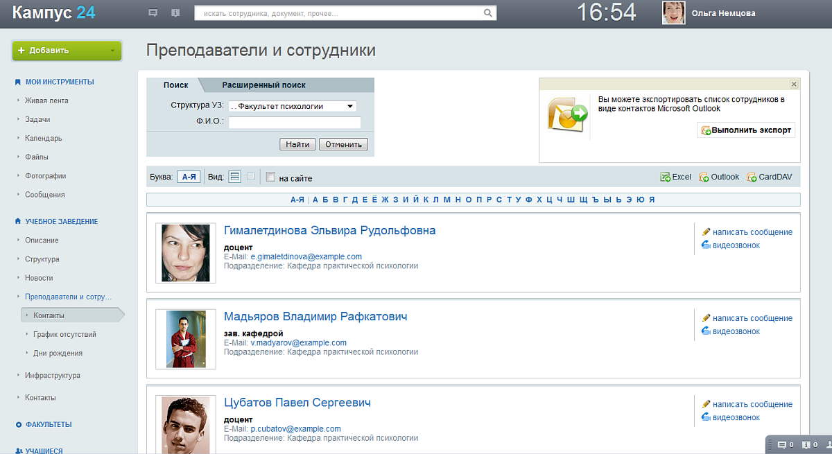The height and width of the screenshot is (454, 832).
Task: Click the notifications icon in top bar
Action: 175,13
